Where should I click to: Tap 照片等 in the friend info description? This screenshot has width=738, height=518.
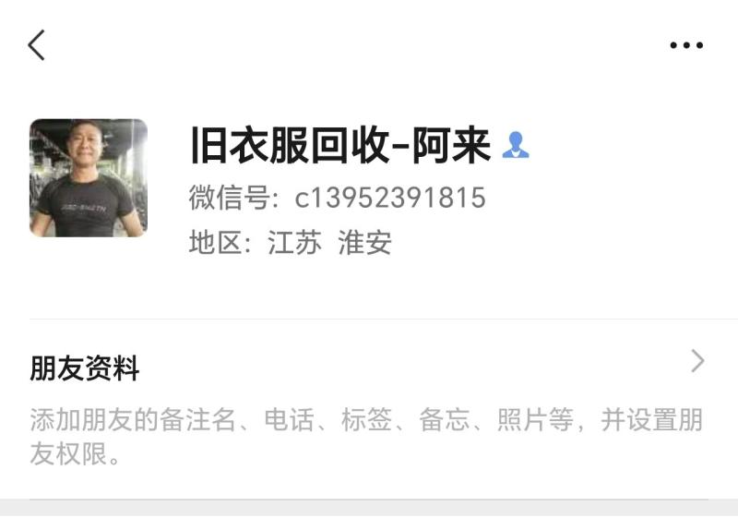tap(535, 419)
